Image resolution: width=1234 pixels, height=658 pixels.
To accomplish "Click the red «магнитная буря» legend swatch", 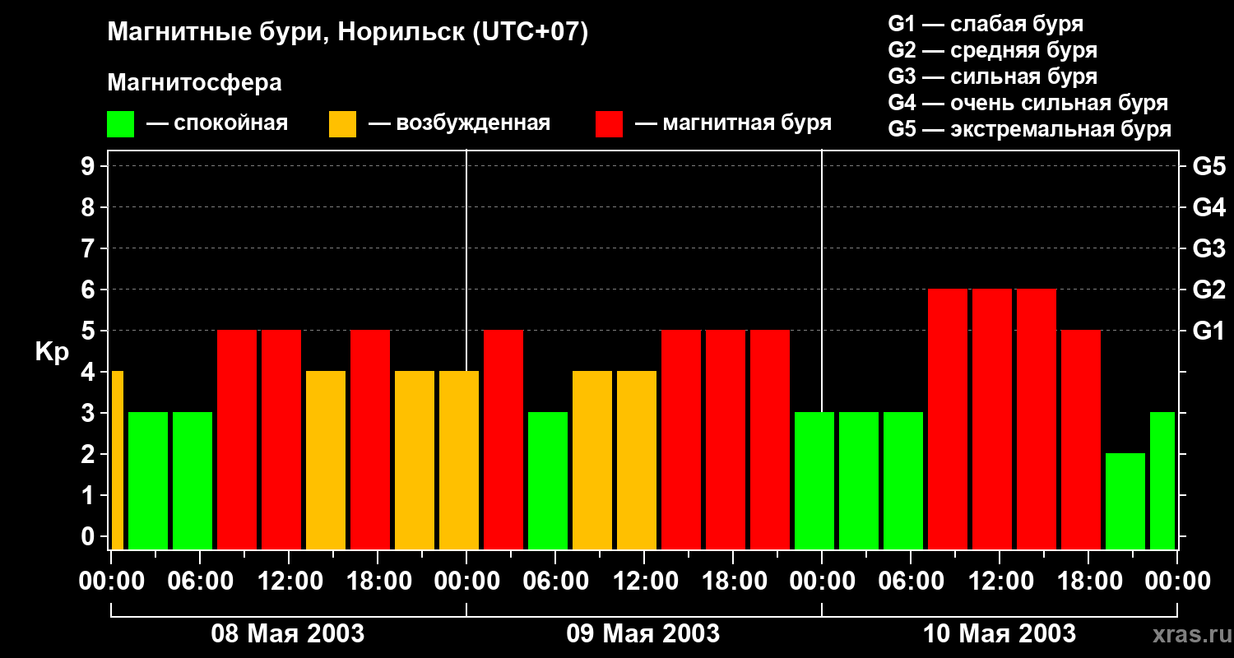I will (610, 124).
